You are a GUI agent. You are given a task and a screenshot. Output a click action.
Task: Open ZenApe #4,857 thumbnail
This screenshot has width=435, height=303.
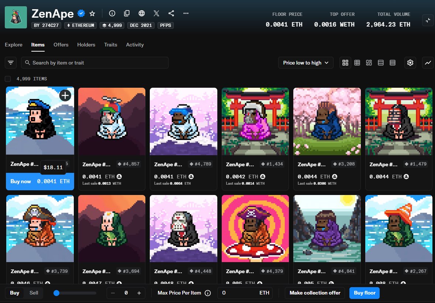[x=112, y=121]
